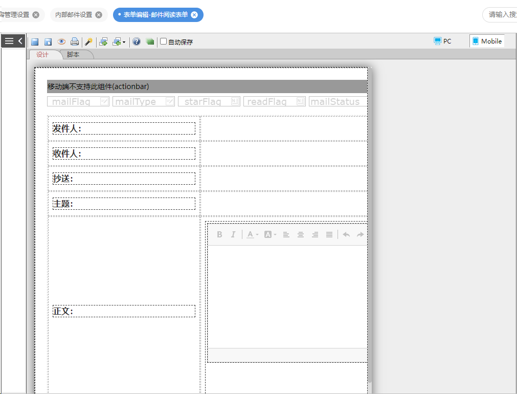Click the edit icon inside mailFlag field
This screenshot has height=394, width=517.
pyautogui.click(x=104, y=101)
